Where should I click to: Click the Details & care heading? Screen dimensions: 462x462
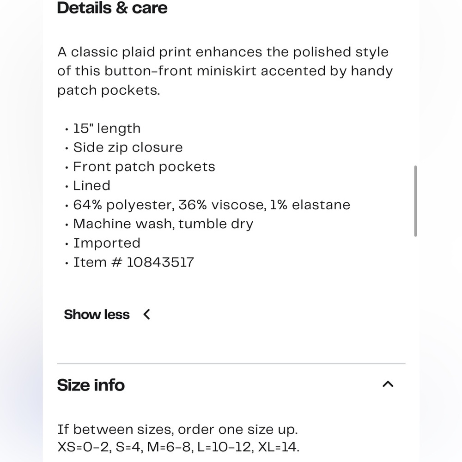112,8
